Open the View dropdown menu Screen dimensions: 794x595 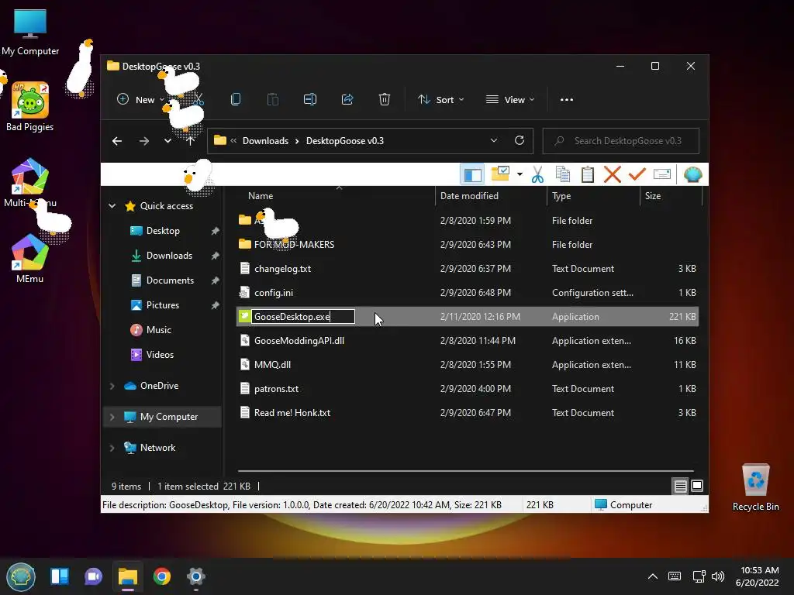pyautogui.click(x=510, y=100)
